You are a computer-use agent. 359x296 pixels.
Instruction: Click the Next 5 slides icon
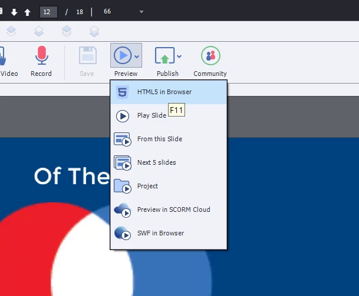(x=123, y=163)
